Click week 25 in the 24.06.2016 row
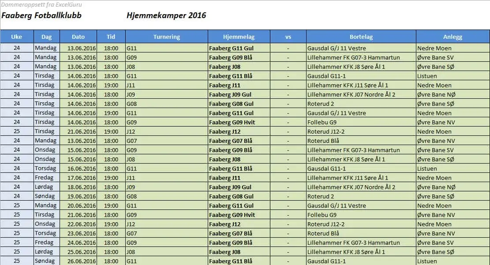490x265 pixels. click(x=17, y=243)
